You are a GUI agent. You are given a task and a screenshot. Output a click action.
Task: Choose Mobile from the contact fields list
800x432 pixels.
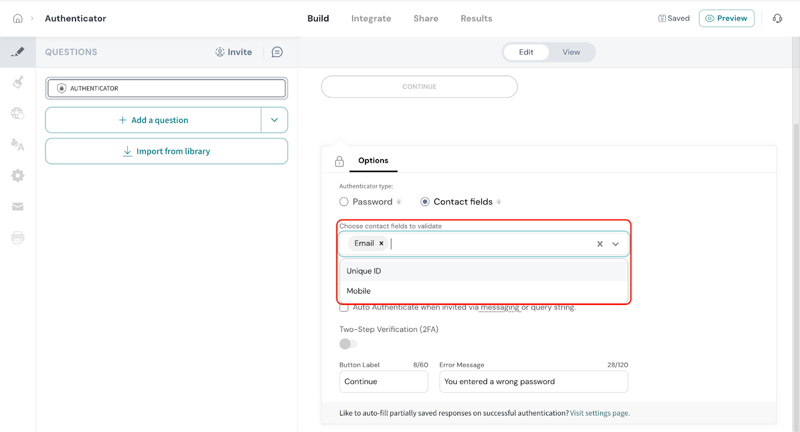(358, 291)
